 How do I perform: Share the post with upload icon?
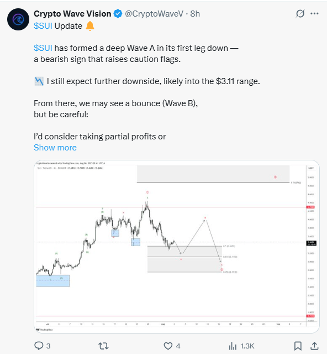(x=314, y=346)
